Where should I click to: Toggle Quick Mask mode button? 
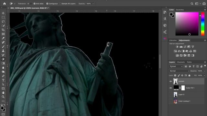click(x=3, y=114)
